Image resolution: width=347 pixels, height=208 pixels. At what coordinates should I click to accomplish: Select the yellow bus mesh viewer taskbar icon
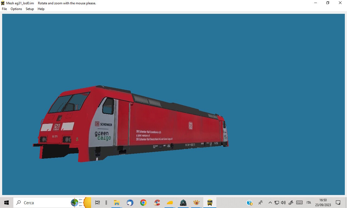coord(210,203)
